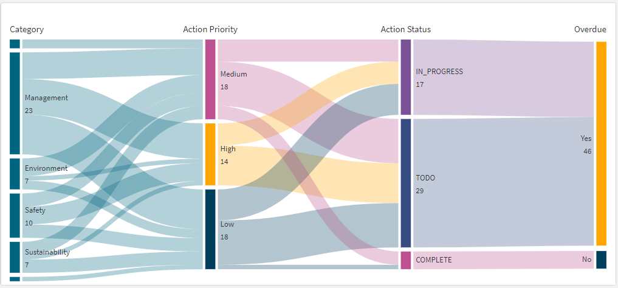The height and width of the screenshot is (288, 618).
Task: Select the pink COMPLETE status node bar
Action: click(x=406, y=260)
